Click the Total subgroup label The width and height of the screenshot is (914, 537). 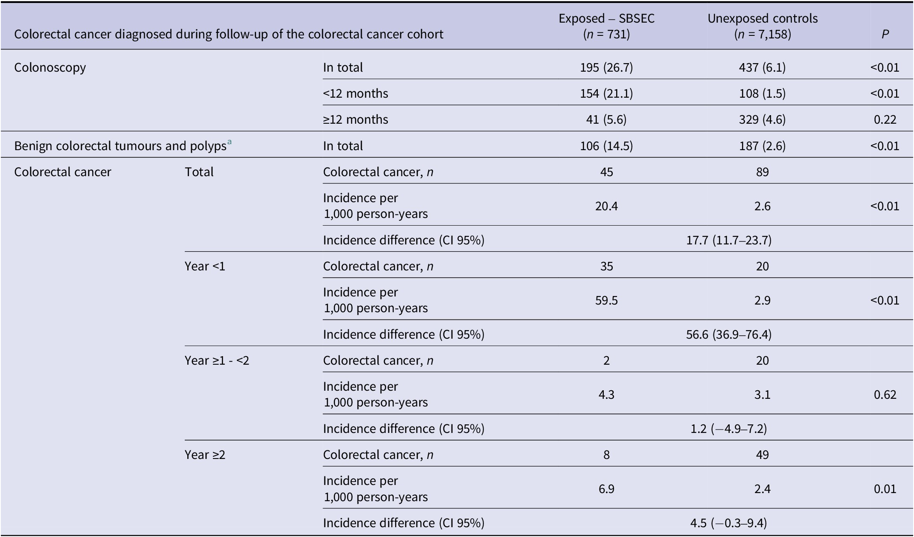(x=199, y=172)
